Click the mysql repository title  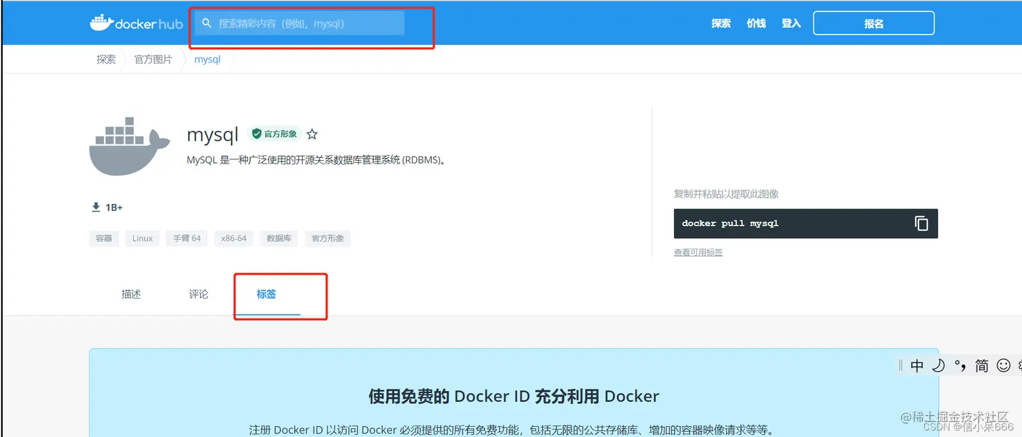(213, 134)
